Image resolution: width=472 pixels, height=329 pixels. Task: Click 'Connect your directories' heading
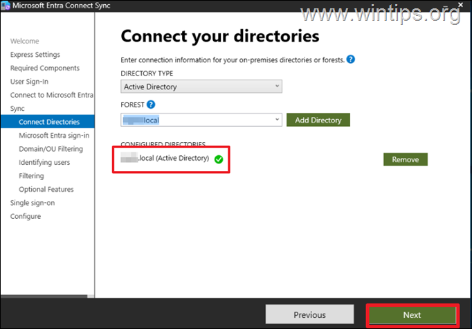[220, 36]
